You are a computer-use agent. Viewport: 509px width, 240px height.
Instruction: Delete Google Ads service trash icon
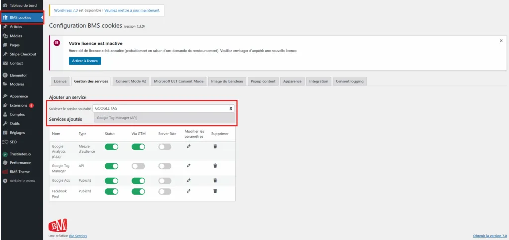[x=215, y=180]
